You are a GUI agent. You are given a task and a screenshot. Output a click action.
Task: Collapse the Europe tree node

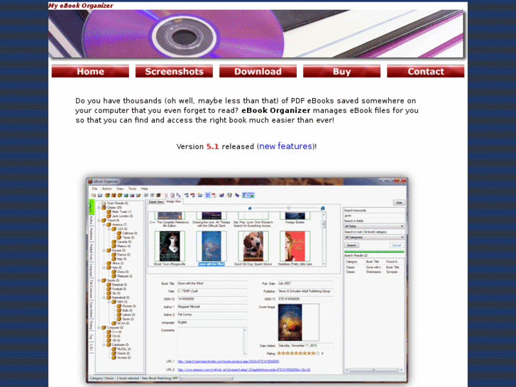tap(104, 251)
